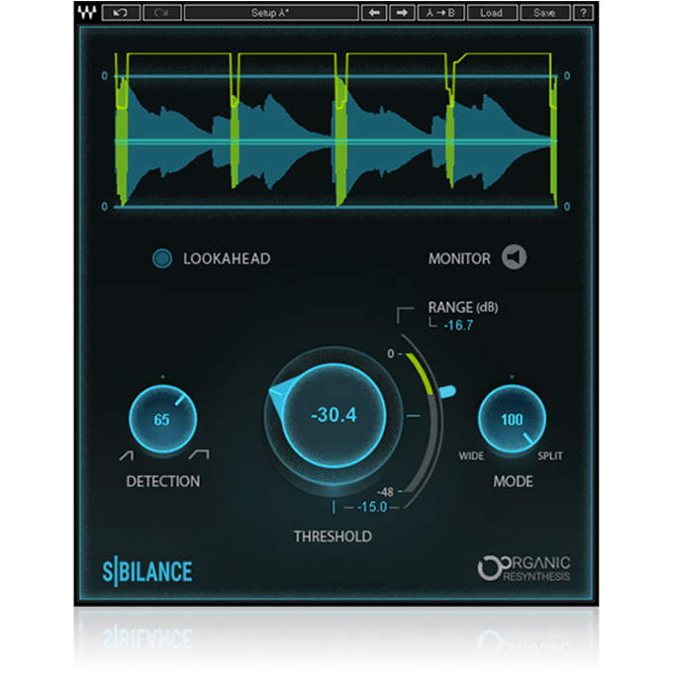Click the RANGE (dB) label
Viewport: 674px width, 676px height.
(463, 308)
